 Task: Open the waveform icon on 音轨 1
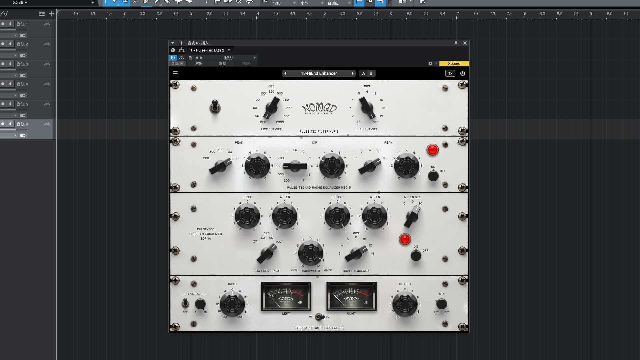coord(47,24)
